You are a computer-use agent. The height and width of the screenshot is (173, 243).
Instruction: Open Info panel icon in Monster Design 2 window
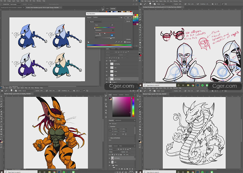[106, 100]
